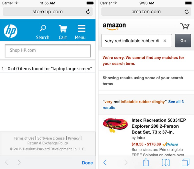This screenshot has height=169, width=194.
Task: Reload the store.hp.com page
Action: [88, 12]
